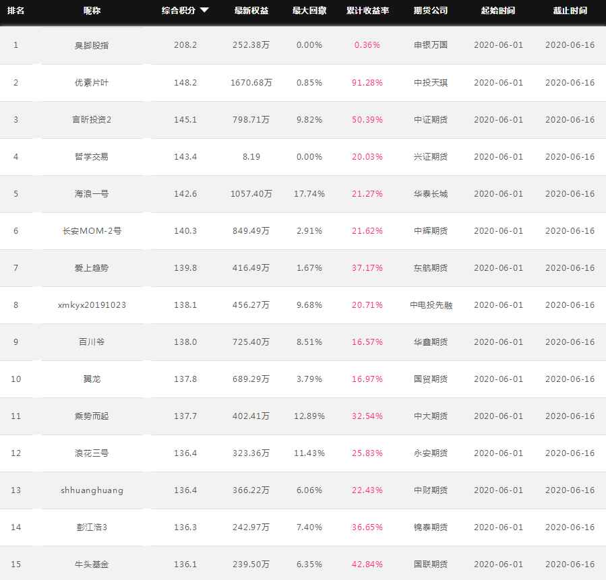Sort by 最新权益 column header
The height and width of the screenshot is (580, 606).
coord(251,10)
